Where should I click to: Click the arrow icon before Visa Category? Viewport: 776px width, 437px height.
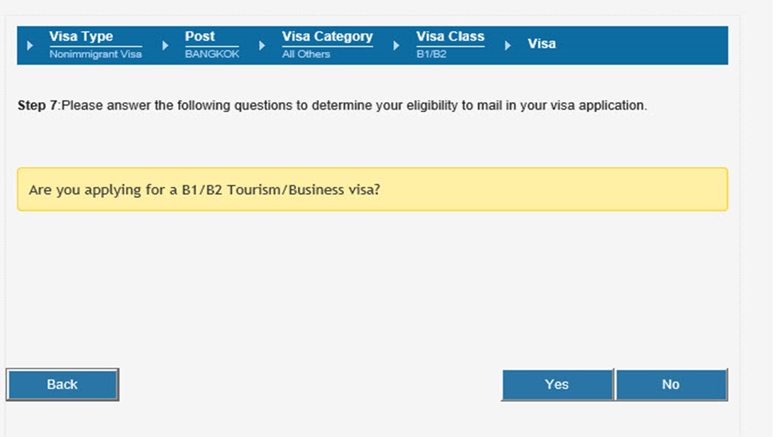click(262, 45)
